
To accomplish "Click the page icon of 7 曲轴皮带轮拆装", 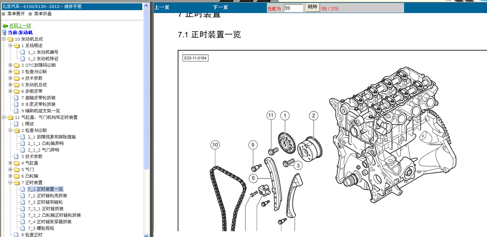I will [16, 98].
